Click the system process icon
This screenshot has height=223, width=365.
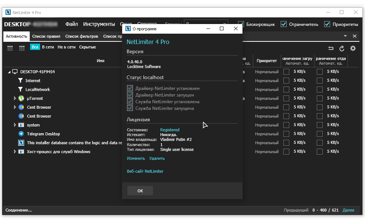(x=21, y=125)
